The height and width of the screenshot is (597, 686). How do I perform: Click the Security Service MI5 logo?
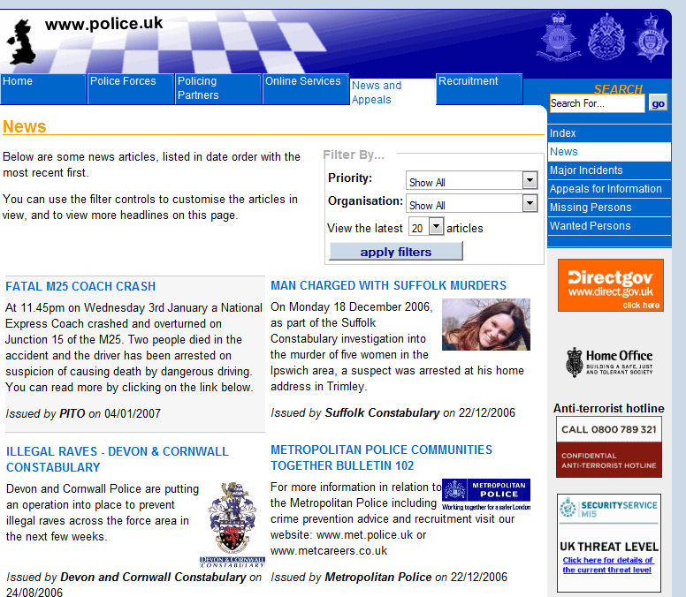click(x=609, y=510)
